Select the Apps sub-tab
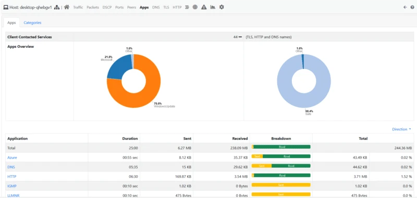Viewport: 417px width, 198px height. tap(11, 22)
